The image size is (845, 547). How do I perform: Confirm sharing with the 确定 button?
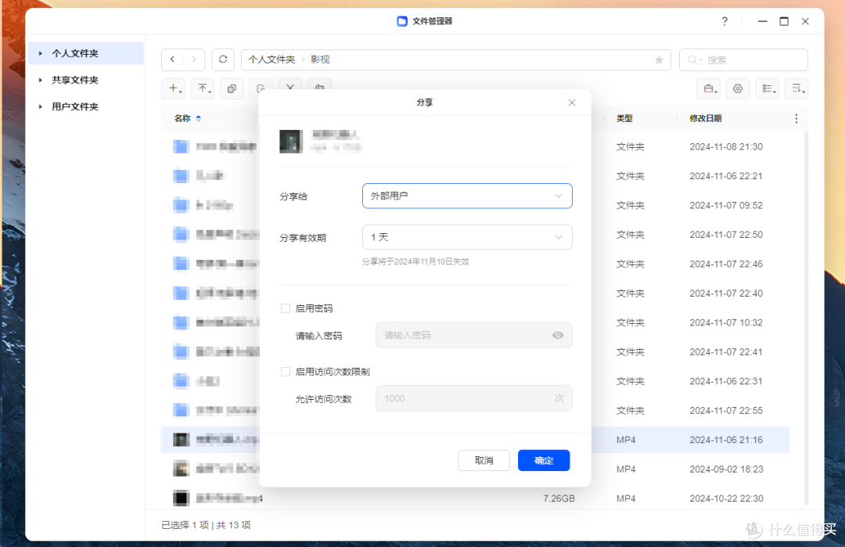coord(544,460)
